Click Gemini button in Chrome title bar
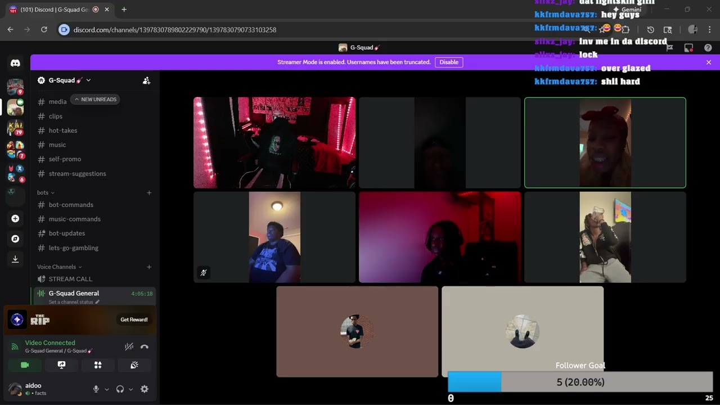This screenshot has height=405, width=720. [628, 10]
